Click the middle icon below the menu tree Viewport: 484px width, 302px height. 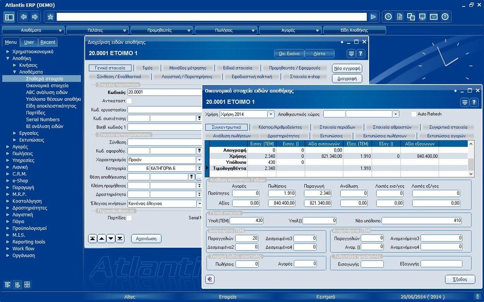(x=17, y=285)
